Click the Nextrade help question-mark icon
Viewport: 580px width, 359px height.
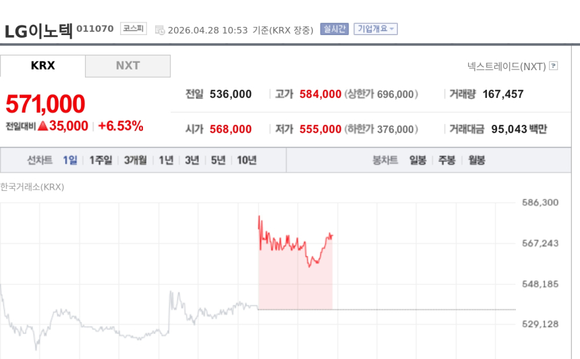(x=554, y=66)
